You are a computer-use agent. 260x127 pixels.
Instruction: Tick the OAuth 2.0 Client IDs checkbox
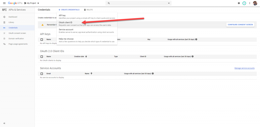[x=42, y=57]
